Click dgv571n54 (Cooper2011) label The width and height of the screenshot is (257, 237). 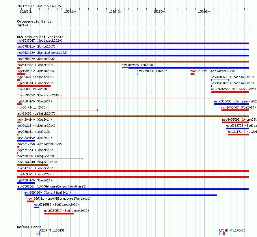(x=36, y=150)
